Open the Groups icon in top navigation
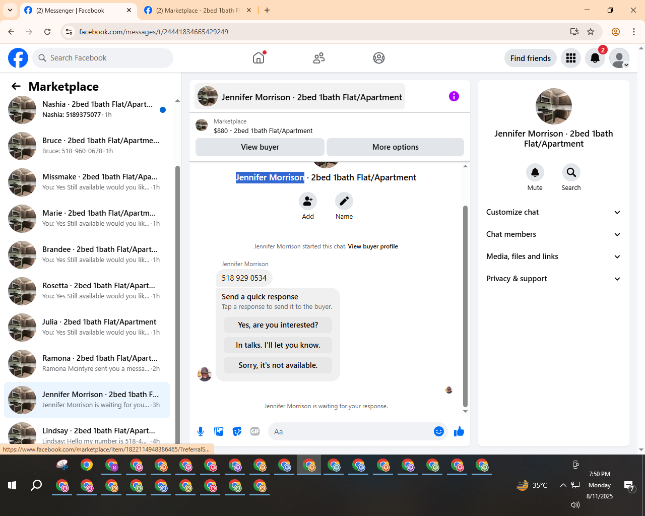The width and height of the screenshot is (645, 516). [379, 58]
